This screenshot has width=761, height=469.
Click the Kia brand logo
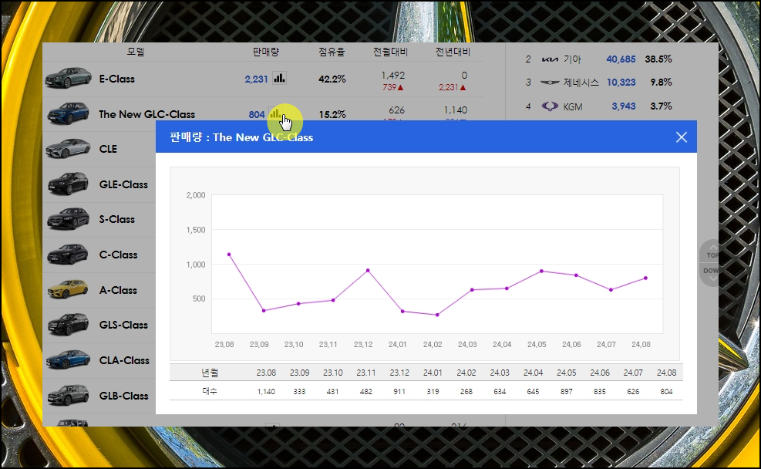tap(550, 59)
